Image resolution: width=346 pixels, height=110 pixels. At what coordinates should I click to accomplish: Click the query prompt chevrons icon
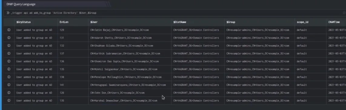click(x=8, y=13)
